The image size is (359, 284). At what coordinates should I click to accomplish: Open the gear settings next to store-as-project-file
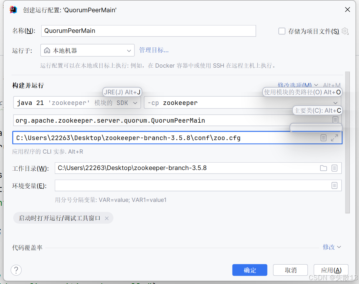pyautogui.click(x=345, y=31)
